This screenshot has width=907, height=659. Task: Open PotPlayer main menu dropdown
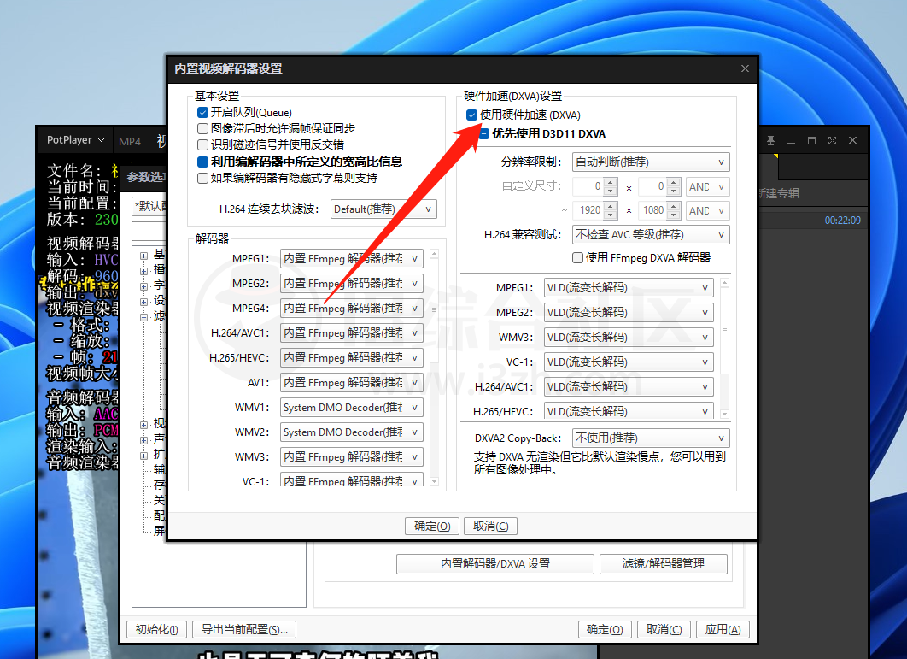tap(75, 140)
